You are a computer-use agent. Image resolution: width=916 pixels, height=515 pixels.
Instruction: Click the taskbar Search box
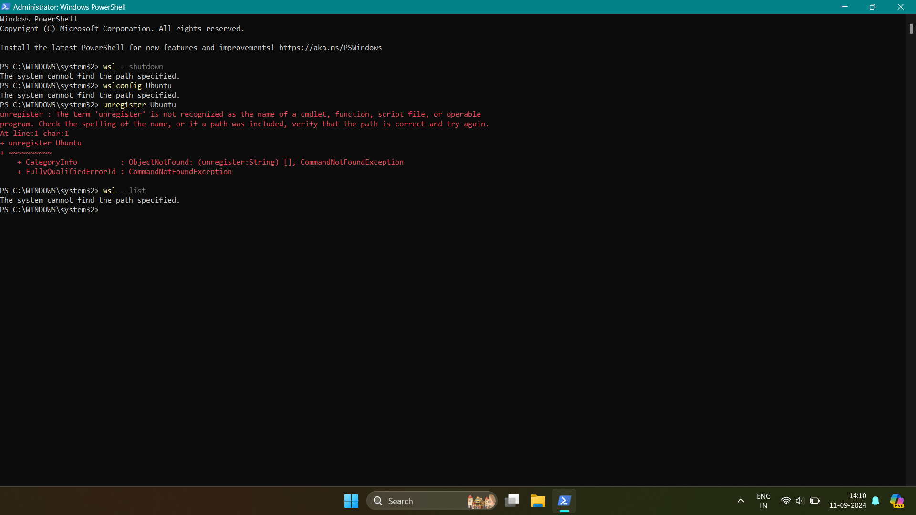(x=420, y=501)
